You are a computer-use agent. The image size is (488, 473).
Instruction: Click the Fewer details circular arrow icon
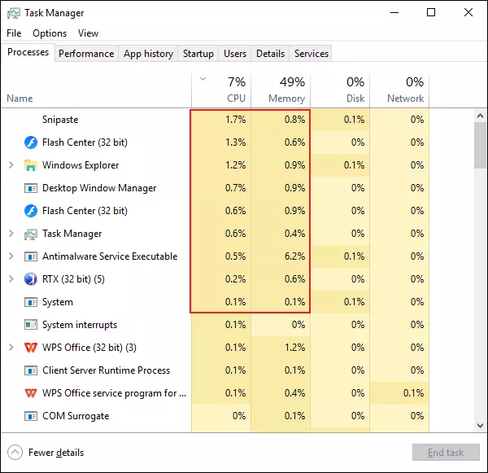tap(15, 453)
